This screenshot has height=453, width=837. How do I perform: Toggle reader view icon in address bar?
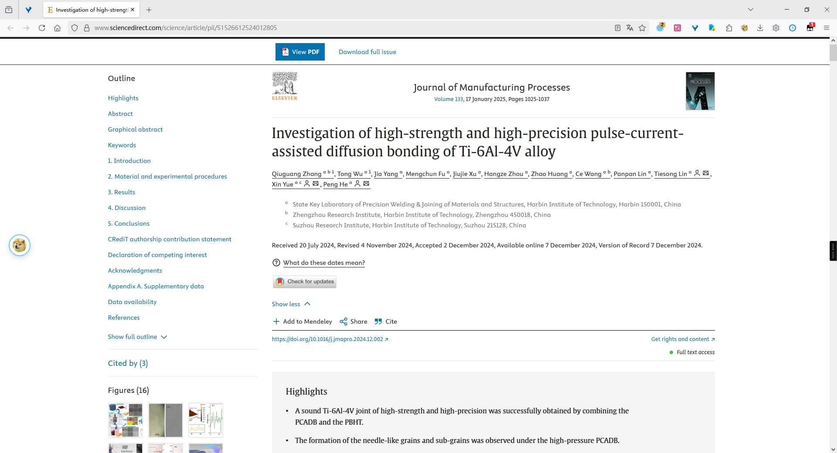point(617,28)
